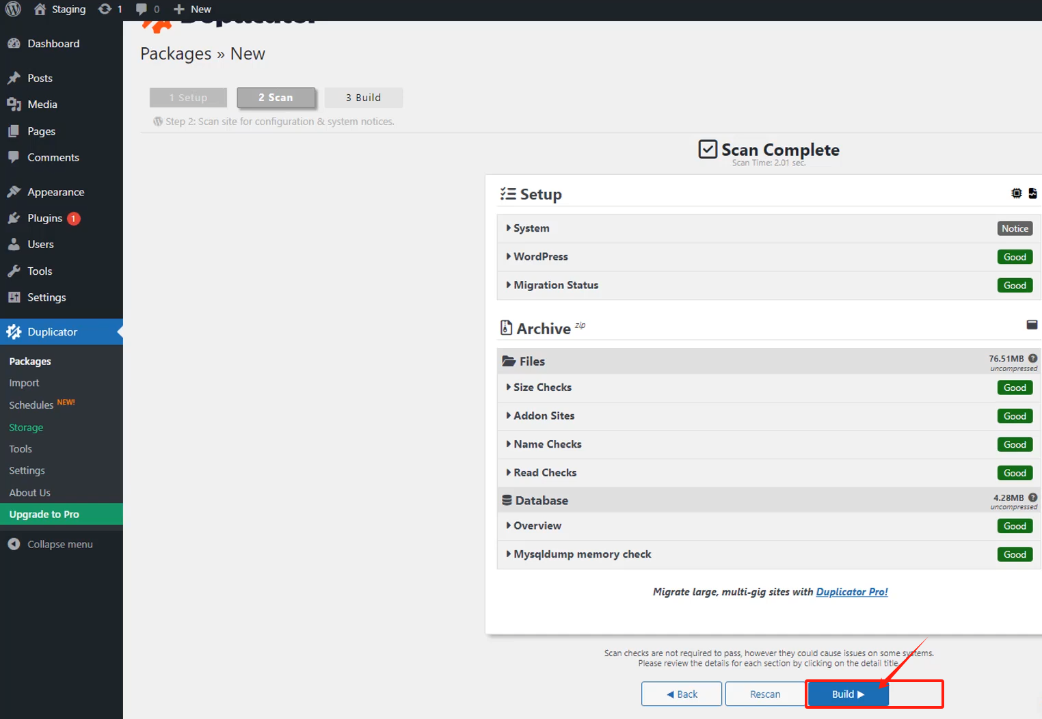Expand the System notices section
Viewport: 1042px width, 719px height.
(531, 228)
